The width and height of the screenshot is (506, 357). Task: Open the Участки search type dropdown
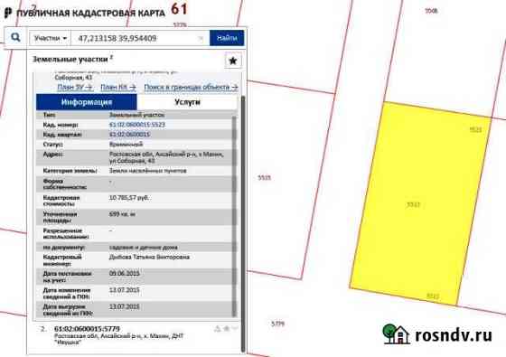[x=51, y=38]
